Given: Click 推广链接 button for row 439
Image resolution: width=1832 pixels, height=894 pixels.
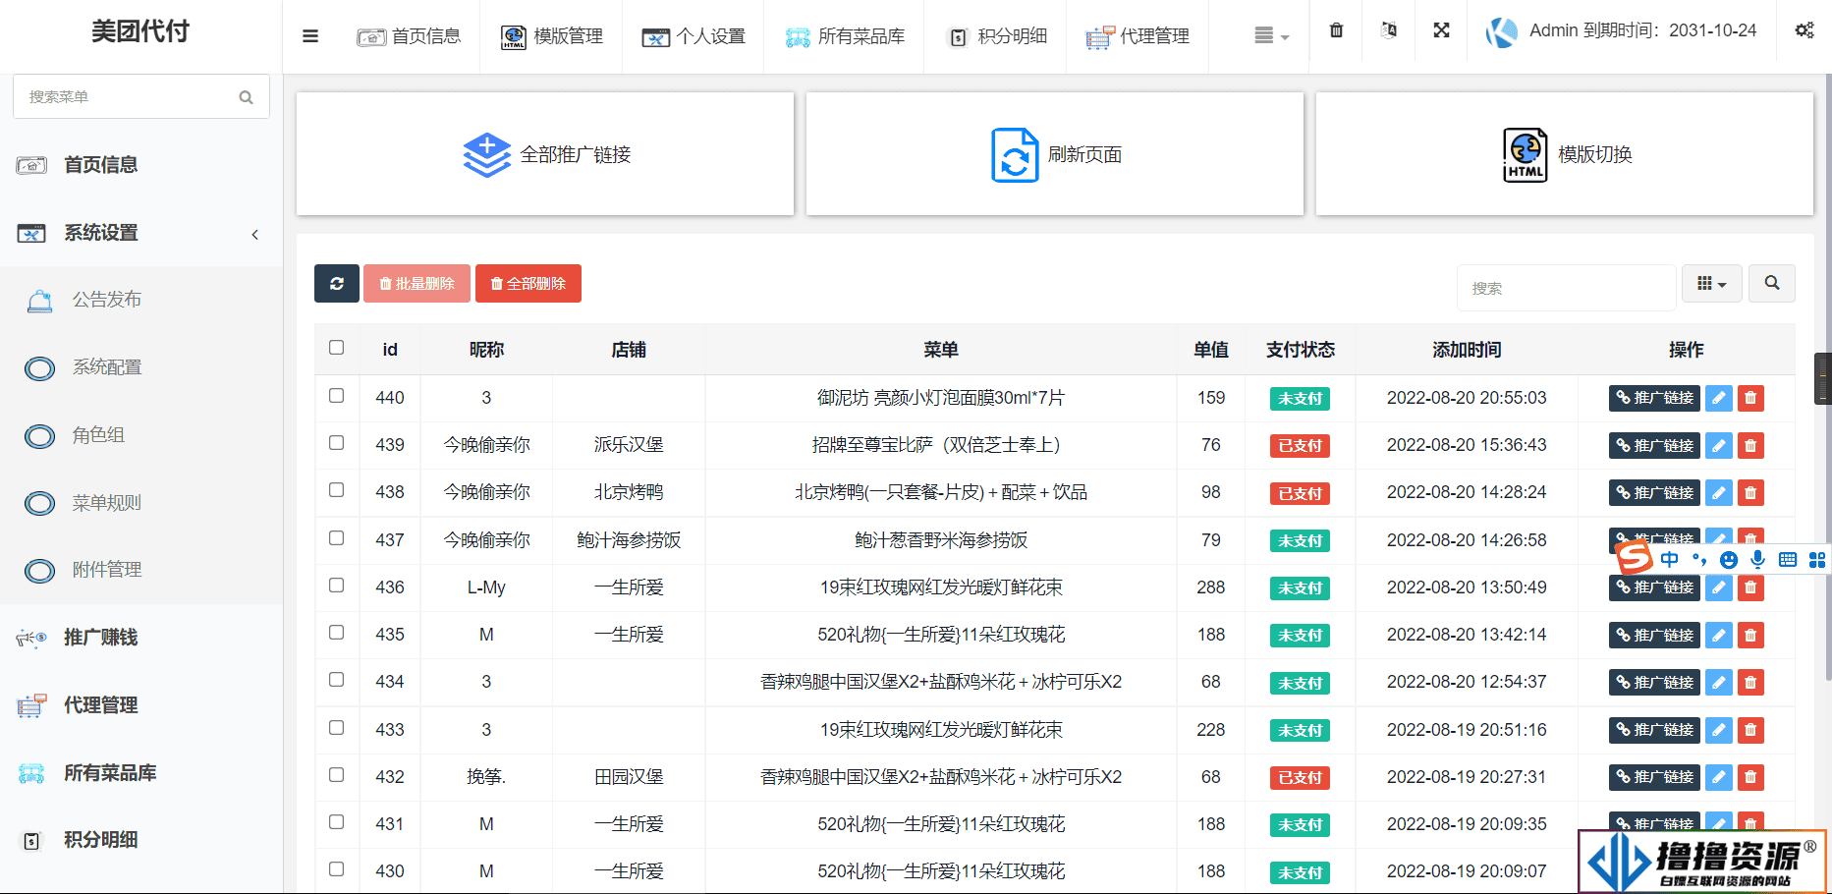Looking at the screenshot, I should [1655, 446].
